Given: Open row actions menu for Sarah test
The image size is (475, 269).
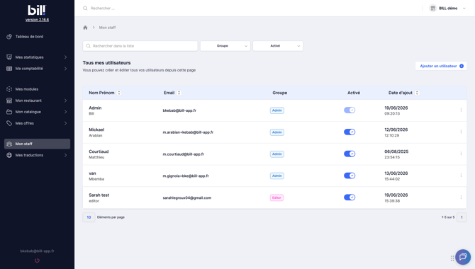Looking at the screenshot, I should tap(461, 198).
